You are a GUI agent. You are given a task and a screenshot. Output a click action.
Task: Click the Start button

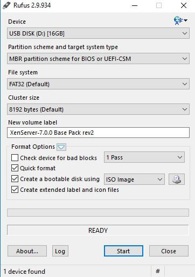click(x=123, y=251)
